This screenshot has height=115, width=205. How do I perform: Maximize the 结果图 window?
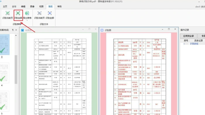[x=89, y=29]
